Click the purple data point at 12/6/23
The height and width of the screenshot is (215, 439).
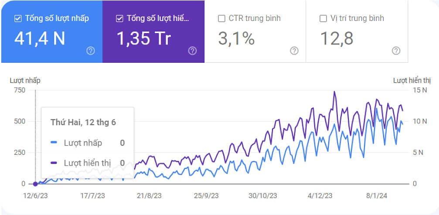pyautogui.click(x=35, y=184)
